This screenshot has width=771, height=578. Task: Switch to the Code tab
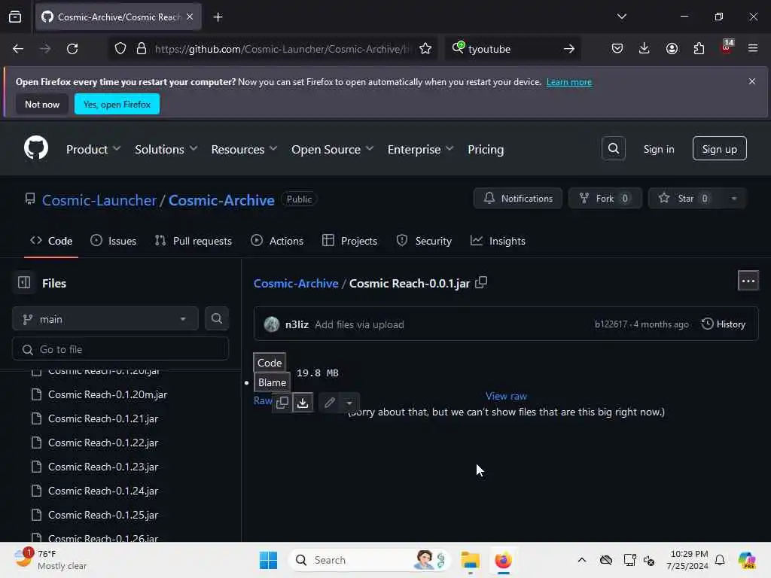point(51,241)
